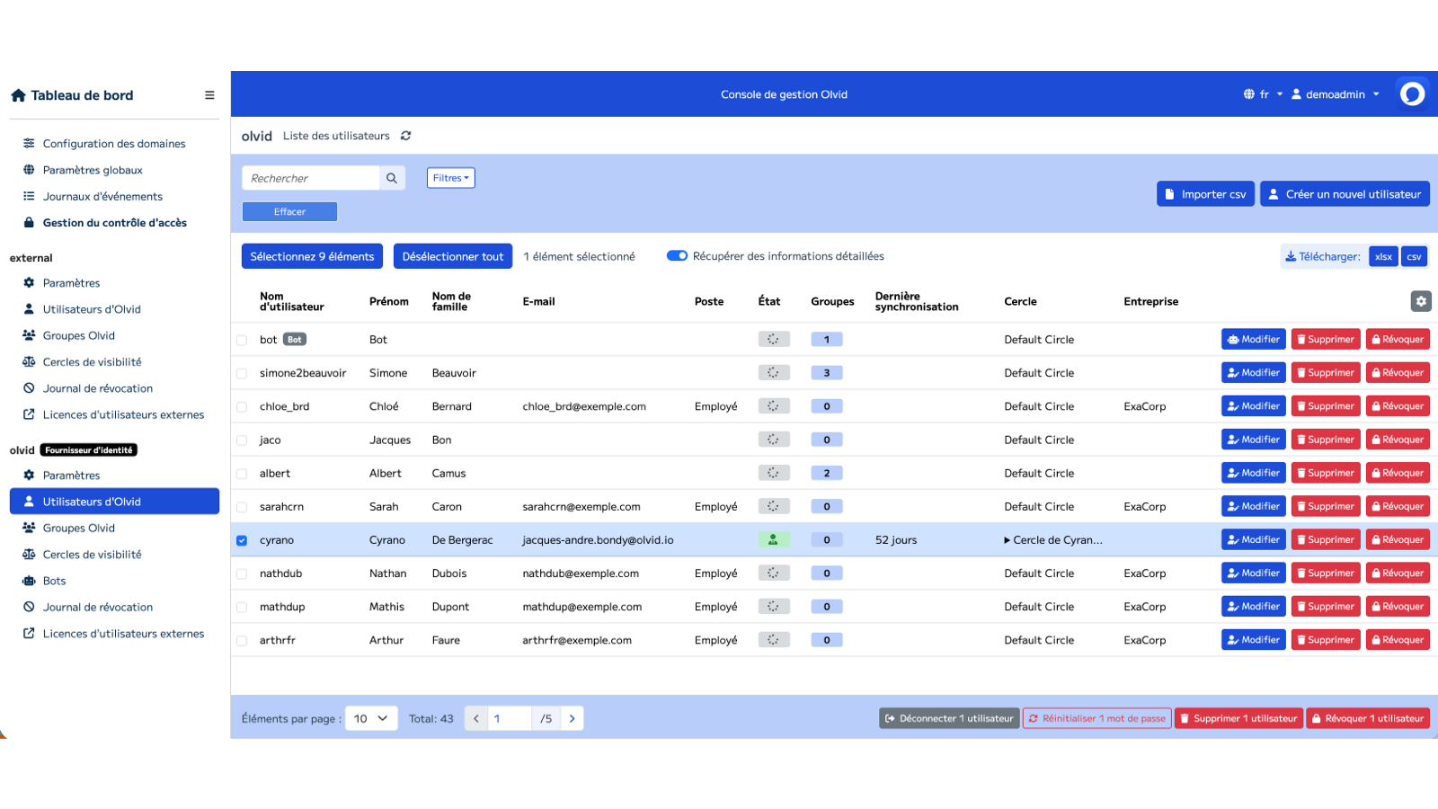Open the column settings gear icon
This screenshot has width=1438, height=809.
pos(1421,301)
